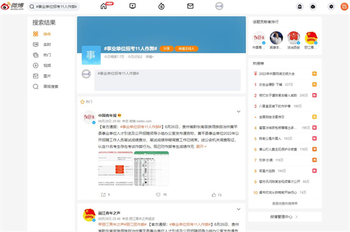Open the spreadsheet image thumbnail in post

pyautogui.click(x=151, y=168)
